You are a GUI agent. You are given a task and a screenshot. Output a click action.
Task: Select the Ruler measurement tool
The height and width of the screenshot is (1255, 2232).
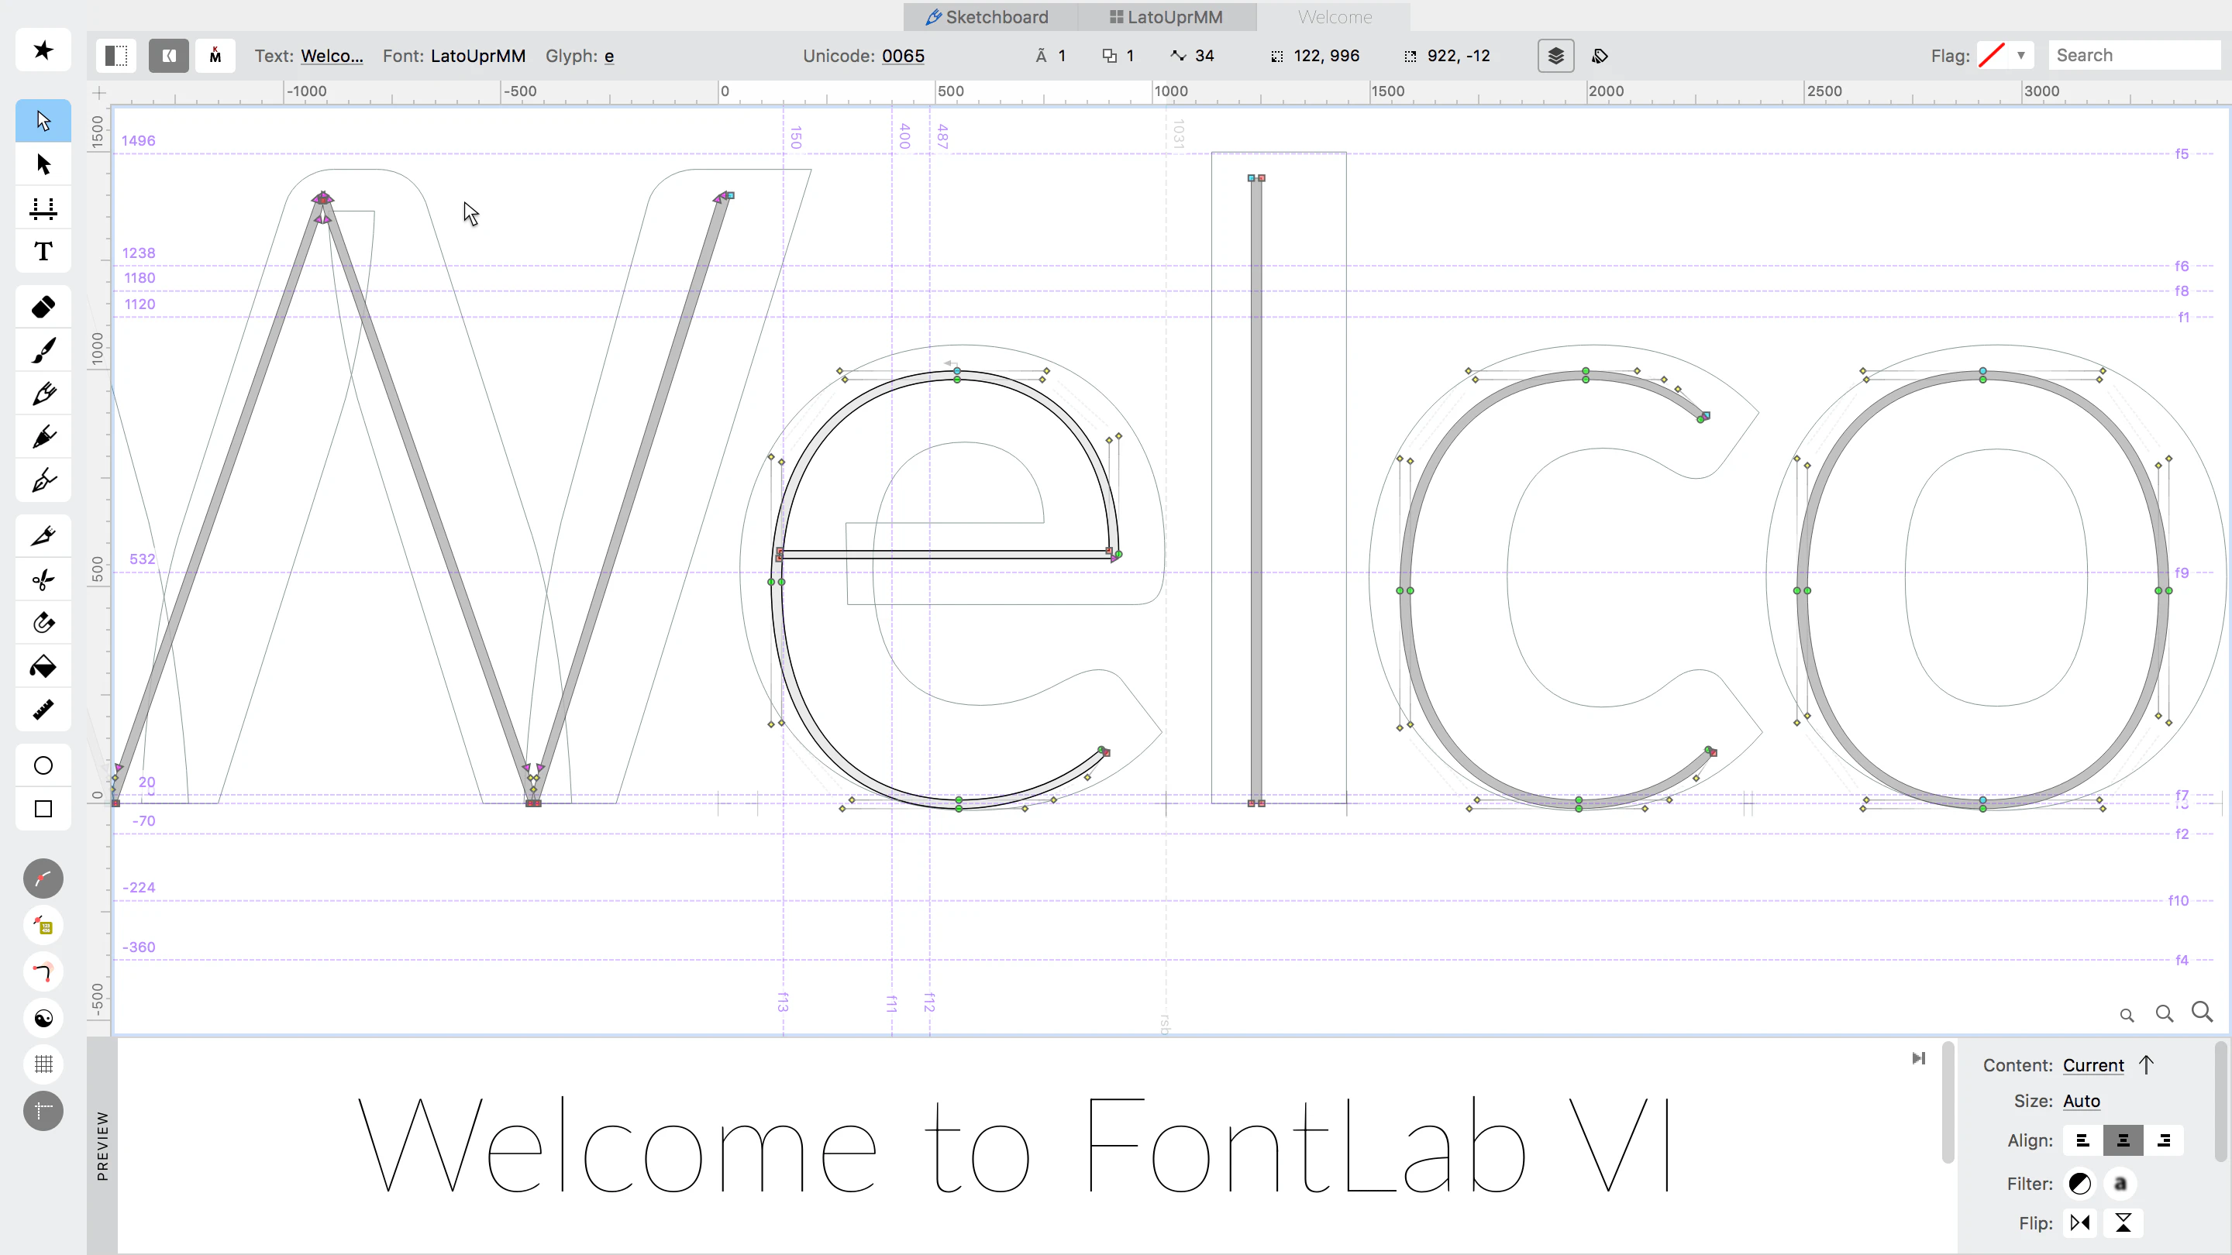point(43,710)
